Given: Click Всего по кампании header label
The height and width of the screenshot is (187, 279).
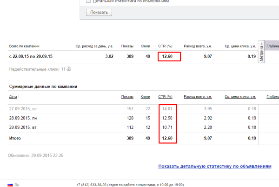Looking at the screenshot, I should pos(24,46).
